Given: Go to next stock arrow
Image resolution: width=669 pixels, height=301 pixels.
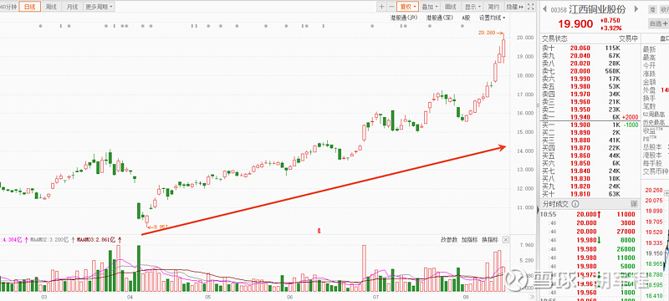Looking at the screenshot, I should (636, 9).
